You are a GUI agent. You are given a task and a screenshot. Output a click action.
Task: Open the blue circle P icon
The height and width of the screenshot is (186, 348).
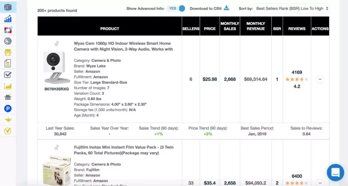[x=8, y=108]
